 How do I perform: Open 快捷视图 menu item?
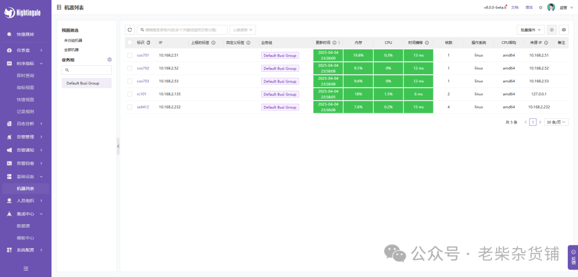(26, 99)
